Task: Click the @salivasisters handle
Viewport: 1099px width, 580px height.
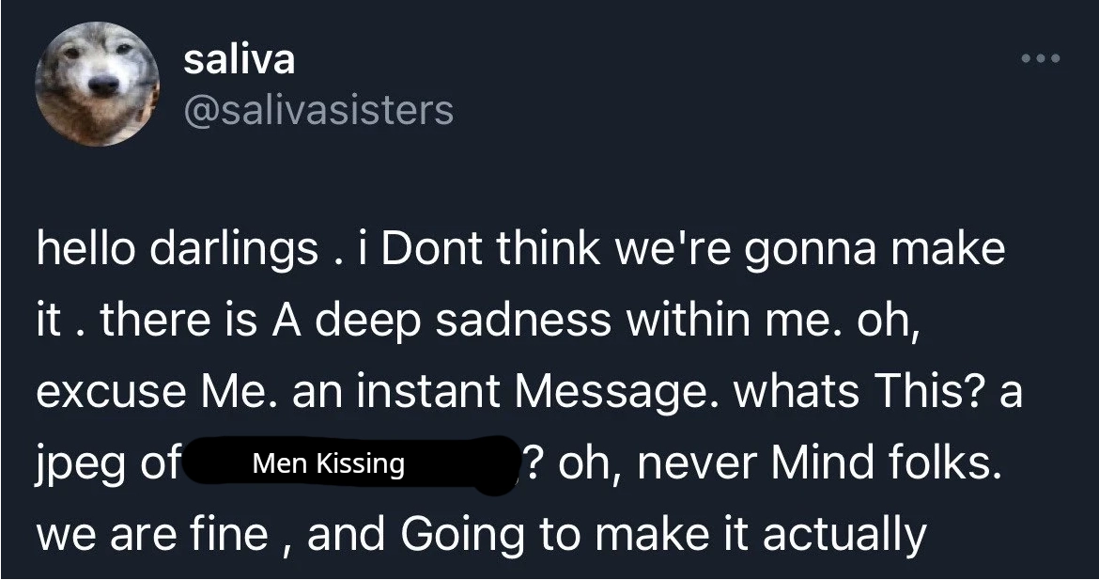Action: click(318, 110)
